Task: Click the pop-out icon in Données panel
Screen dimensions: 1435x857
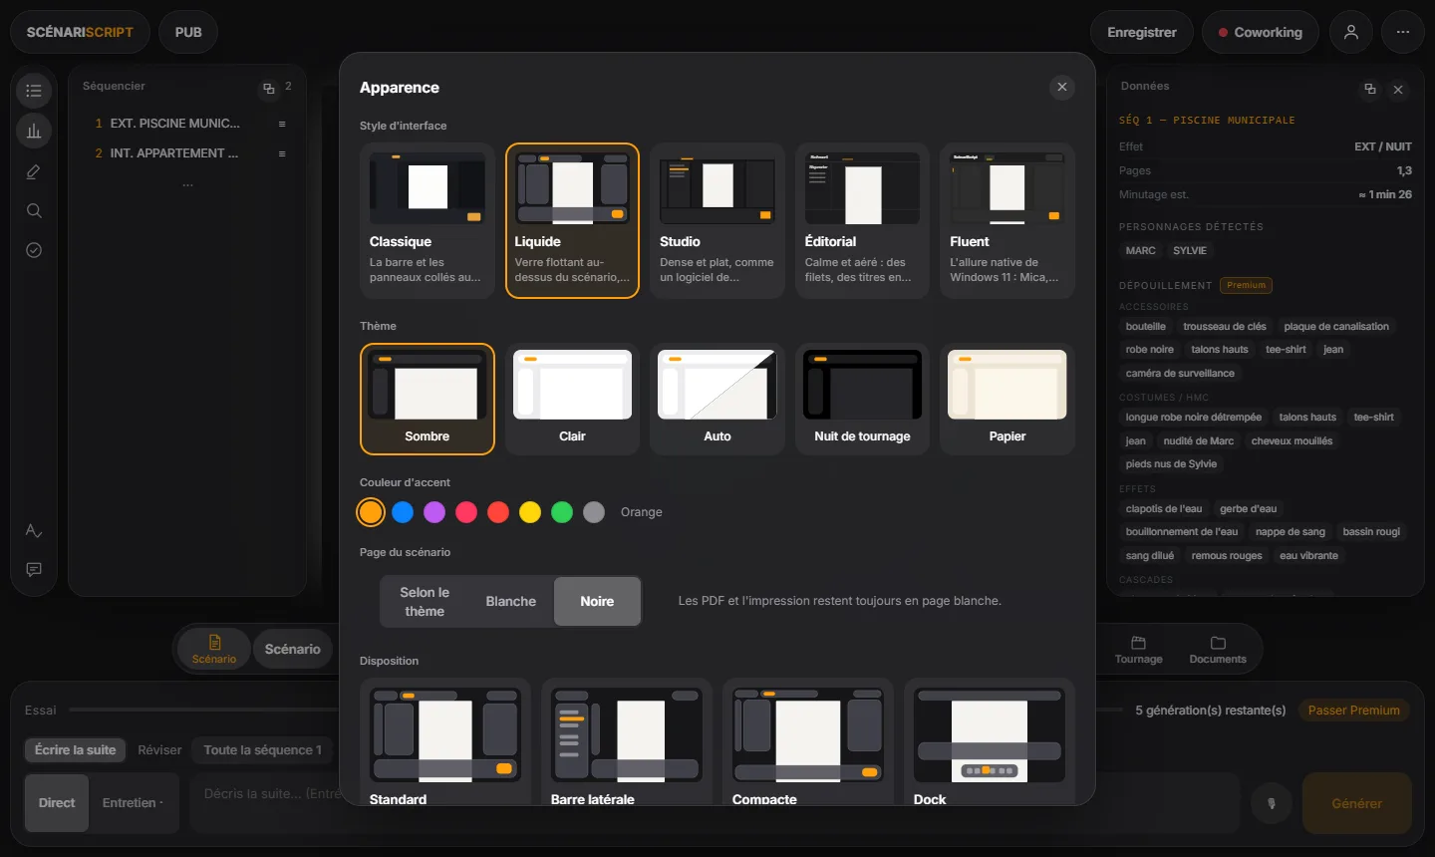Action: point(1370,89)
